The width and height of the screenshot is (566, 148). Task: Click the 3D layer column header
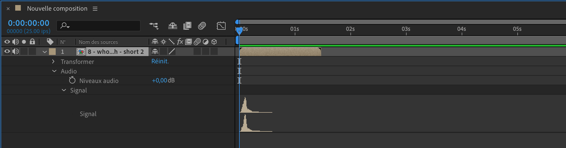pos(214,42)
